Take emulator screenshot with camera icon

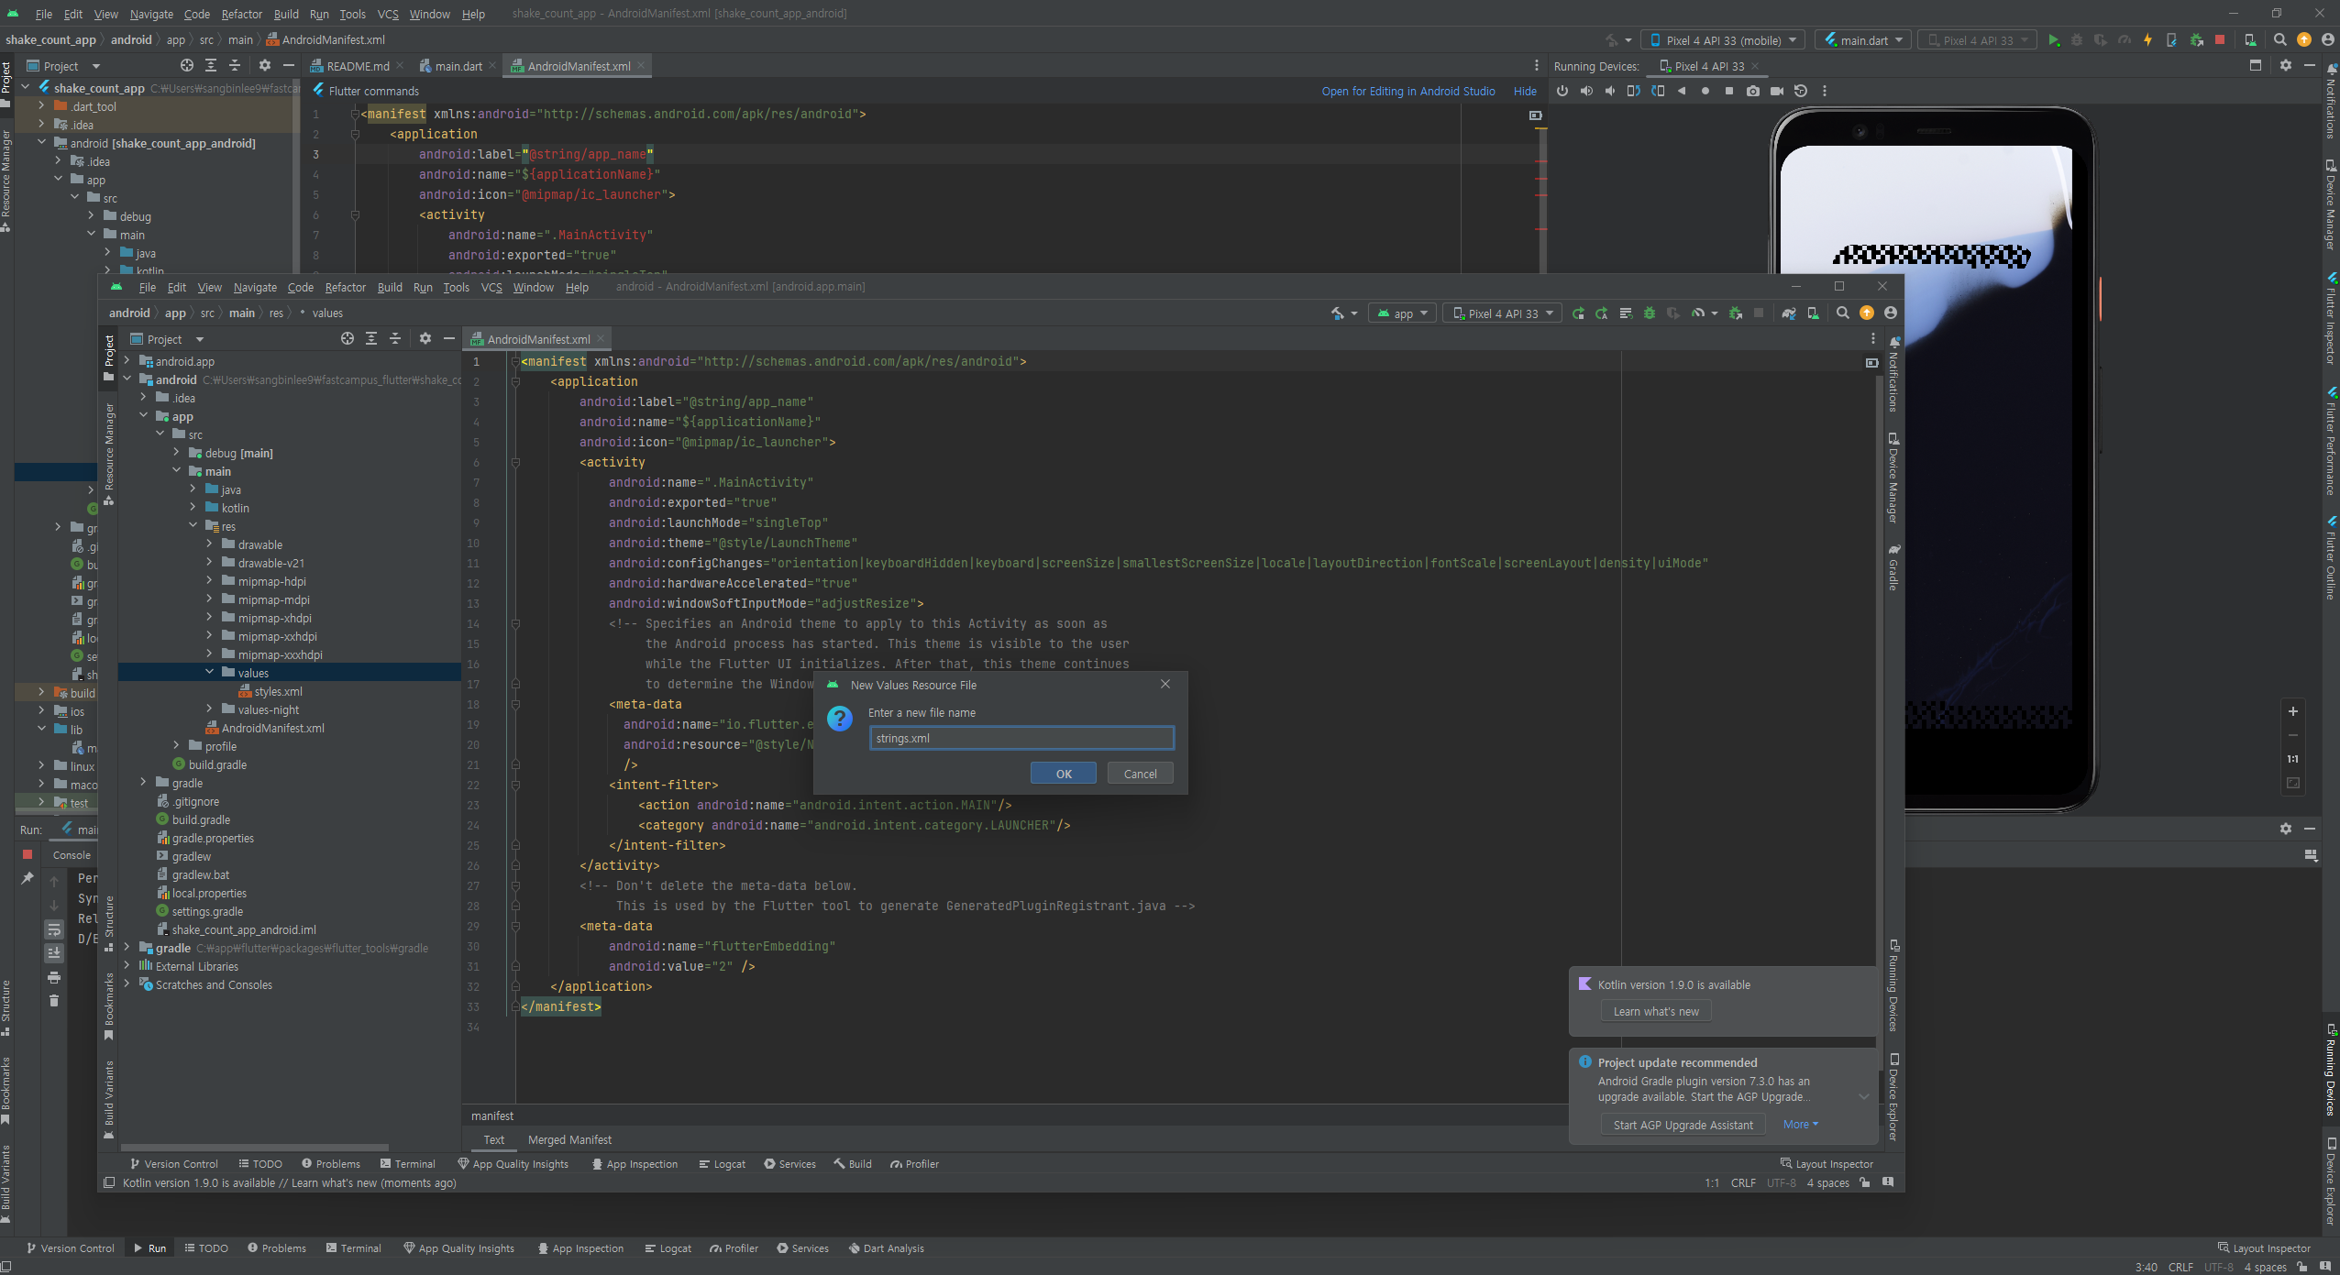pos(1752,92)
